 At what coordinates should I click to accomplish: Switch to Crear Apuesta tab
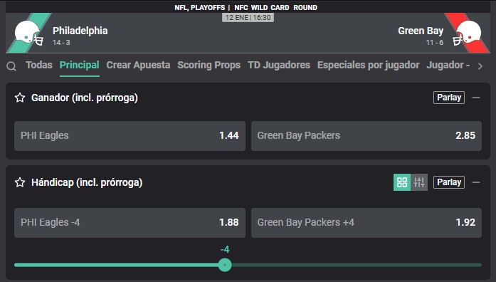click(x=138, y=65)
